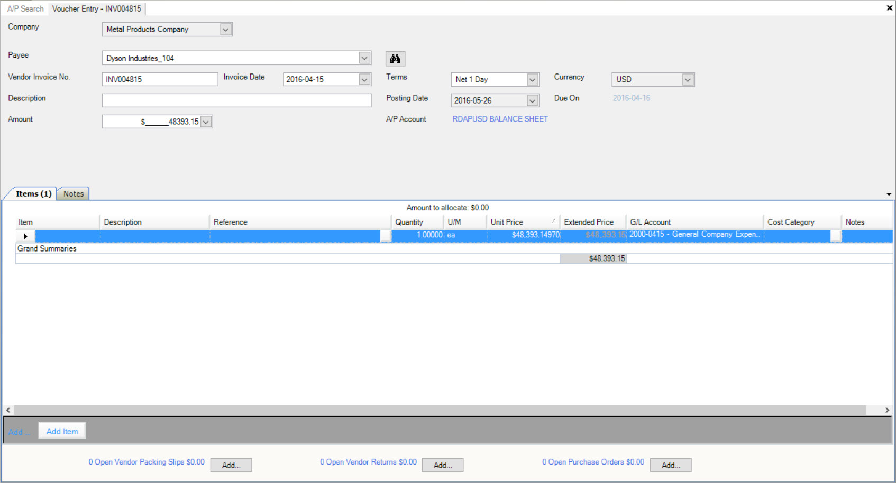This screenshot has height=483, width=896.
Task: Click the G/L Account column header
Action: pos(695,222)
